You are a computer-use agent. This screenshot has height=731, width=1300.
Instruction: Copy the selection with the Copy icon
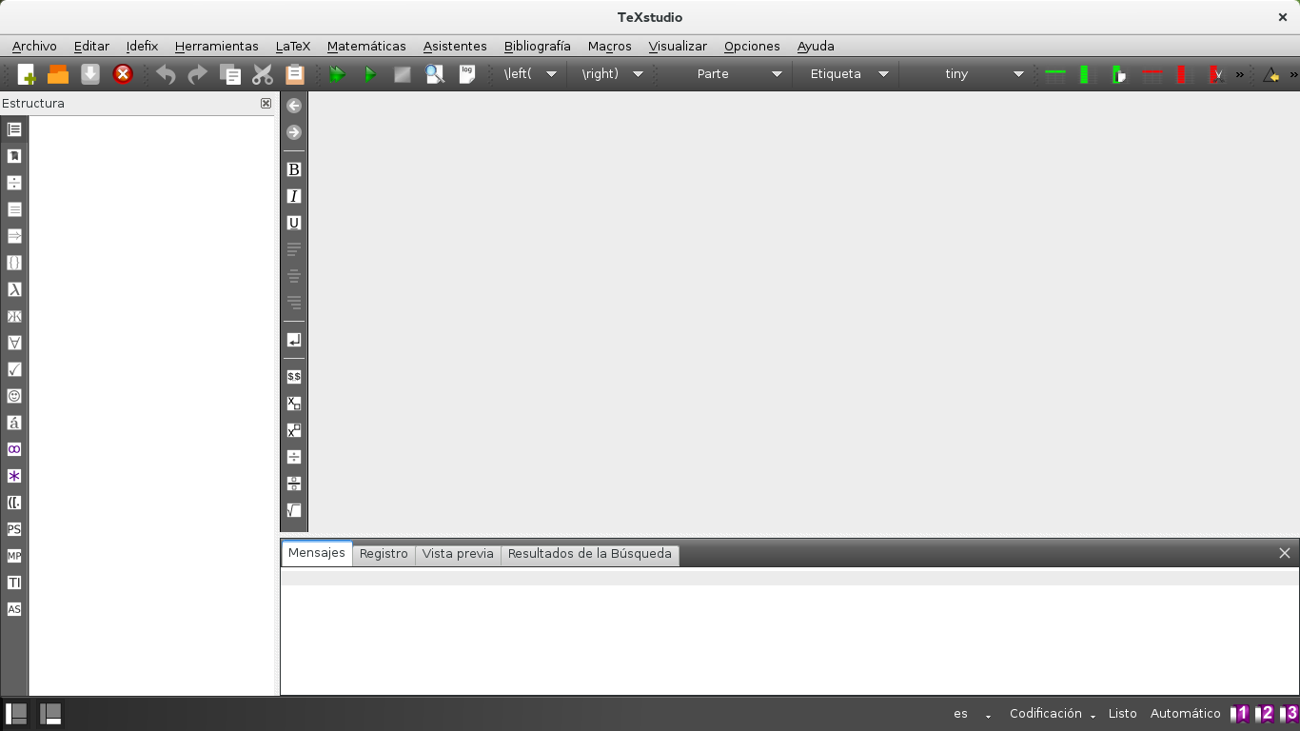tap(230, 74)
